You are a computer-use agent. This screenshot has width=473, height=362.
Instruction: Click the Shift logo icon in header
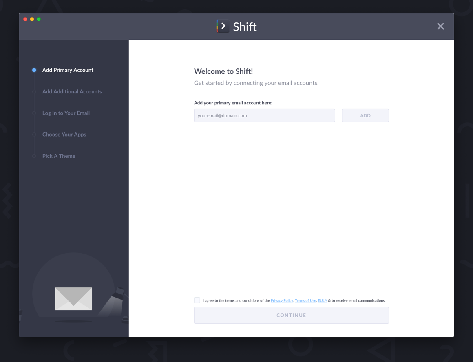pos(223,26)
